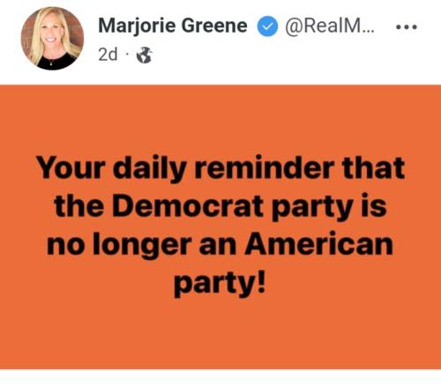Open the round profile picture
This screenshot has height=384, width=441.
(52, 39)
